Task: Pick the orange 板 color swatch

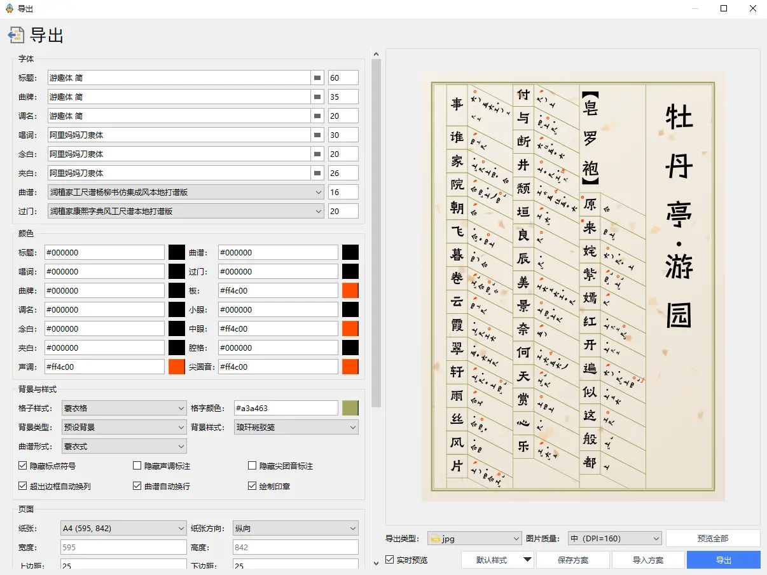Action: pyautogui.click(x=350, y=291)
